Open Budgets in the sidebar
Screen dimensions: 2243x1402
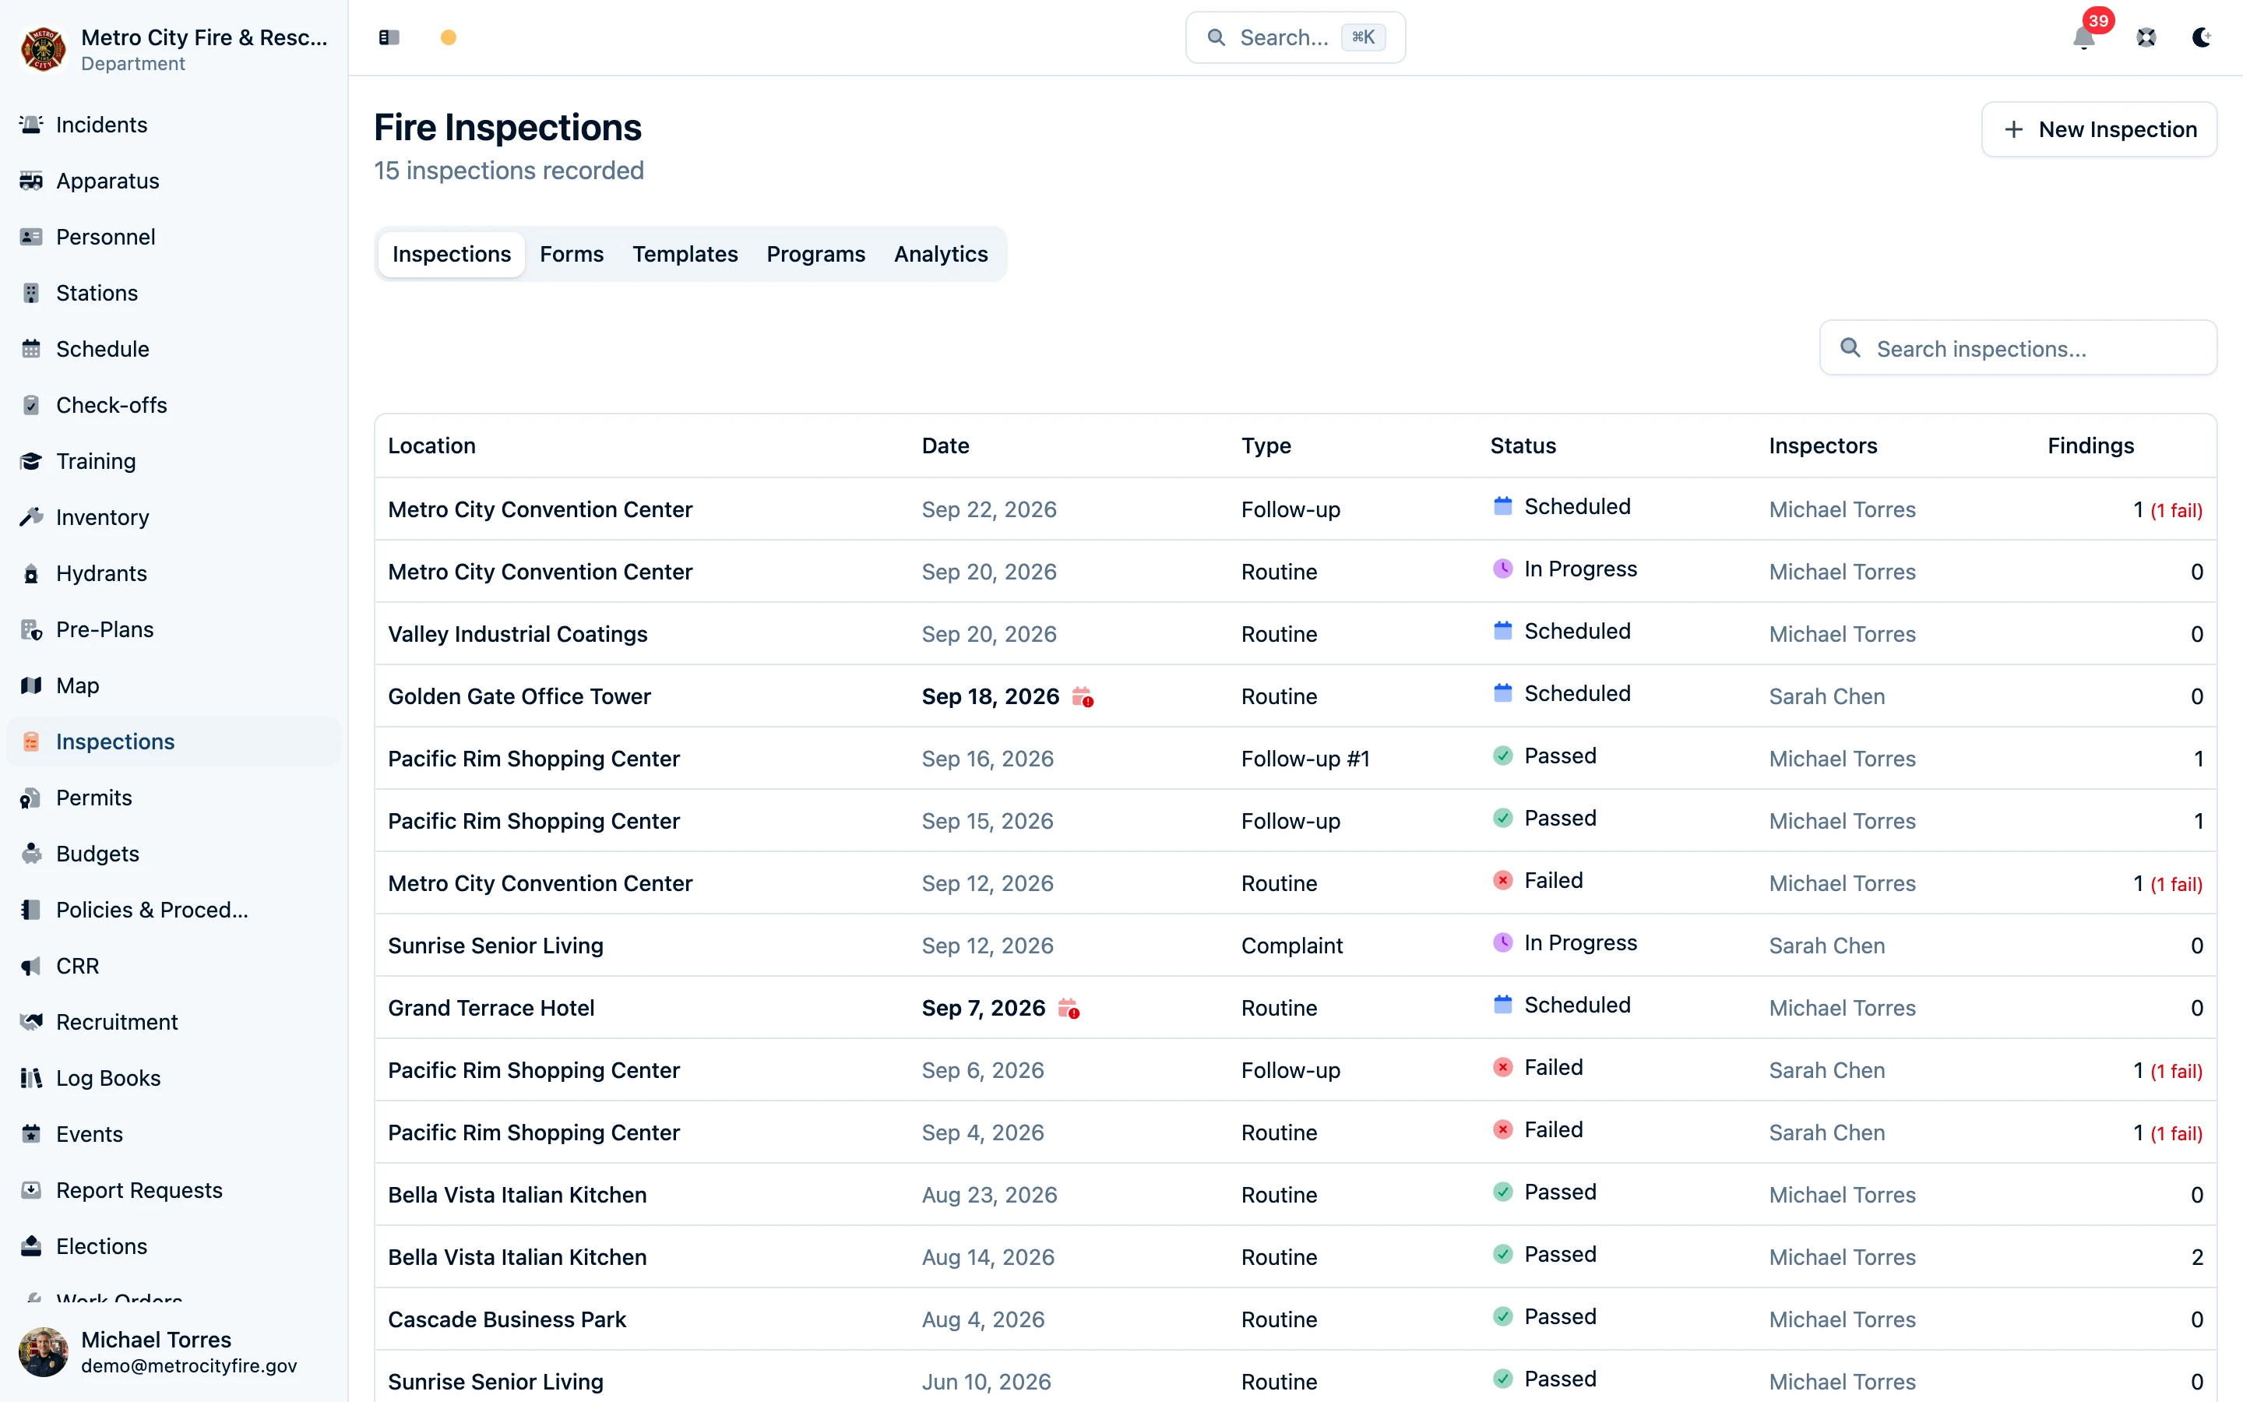(x=174, y=854)
